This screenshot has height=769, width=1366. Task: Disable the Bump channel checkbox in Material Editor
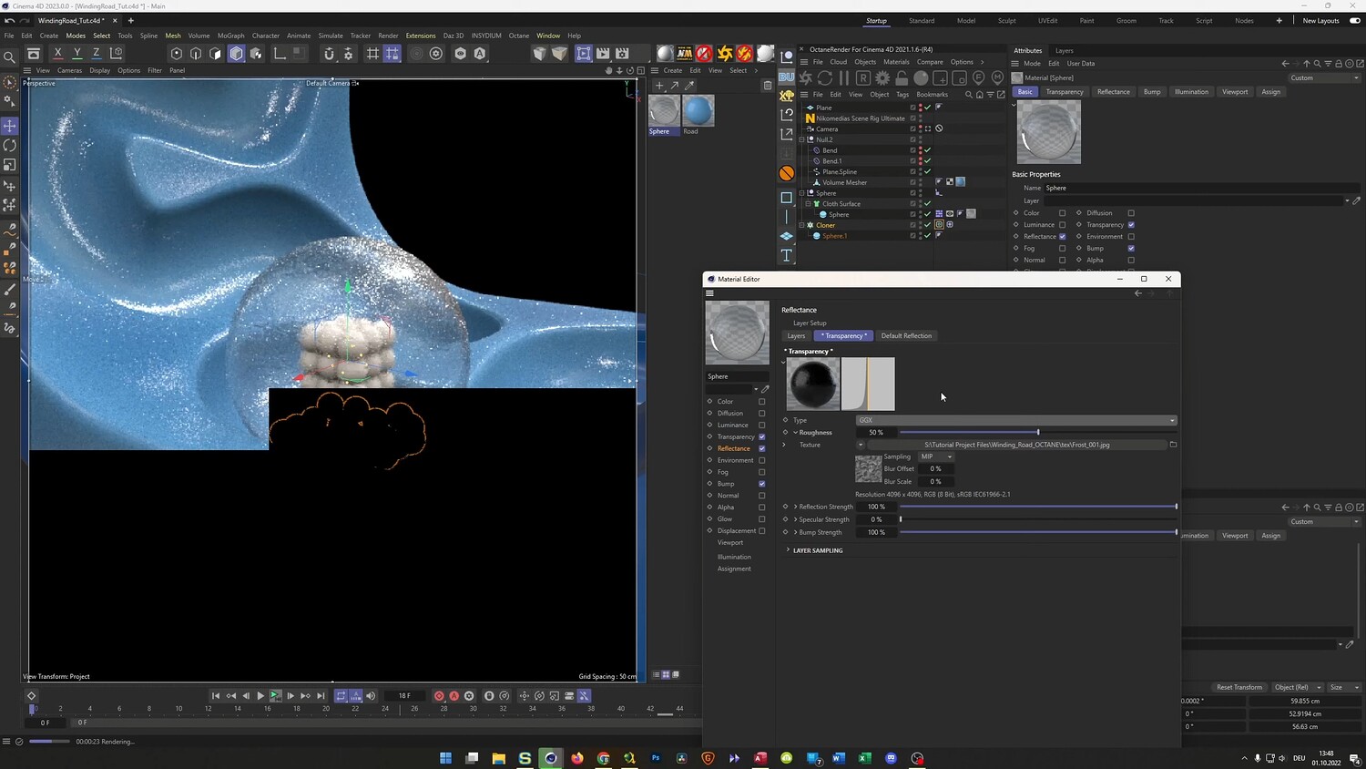761,484
